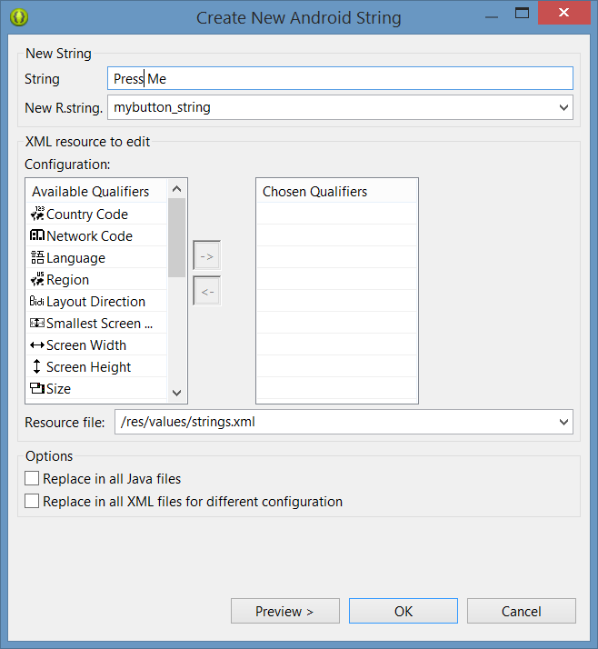Select the Screen Width qualifier label
Image resolution: width=598 pixels, height=649 pixels.
coord(86,345)
